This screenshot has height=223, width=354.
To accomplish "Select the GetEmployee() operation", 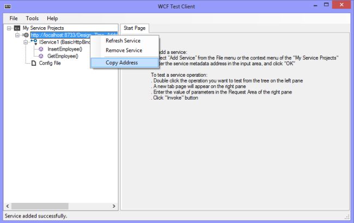I will pos(63,56).
